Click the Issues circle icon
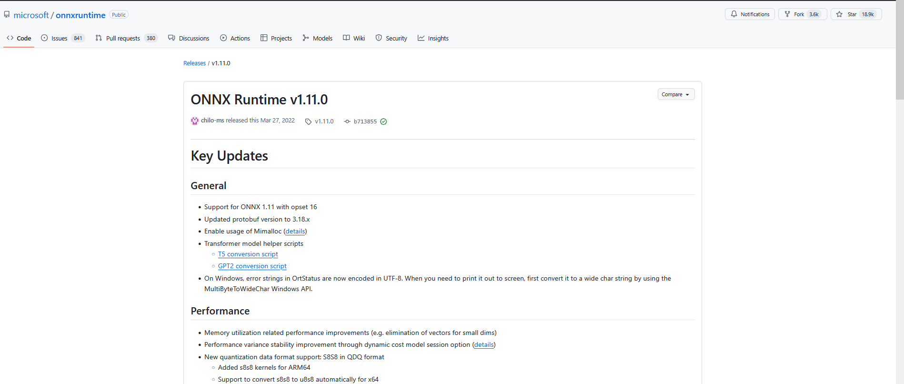The width and height of the screenshot is (904, 384). pyautogui.click(x=44, y=38)
